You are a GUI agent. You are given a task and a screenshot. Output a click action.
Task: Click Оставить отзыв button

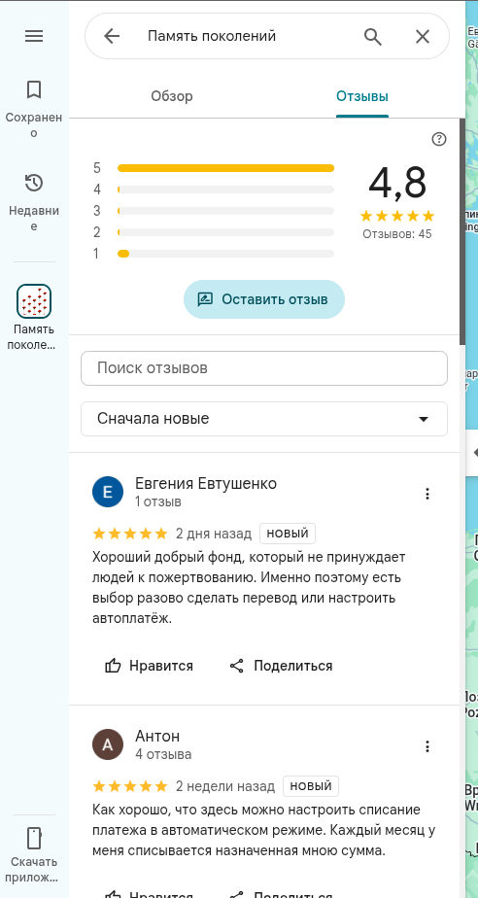click(x=264, y=299)
